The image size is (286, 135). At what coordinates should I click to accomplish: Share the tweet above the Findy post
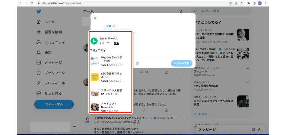[x=166, y=110]
